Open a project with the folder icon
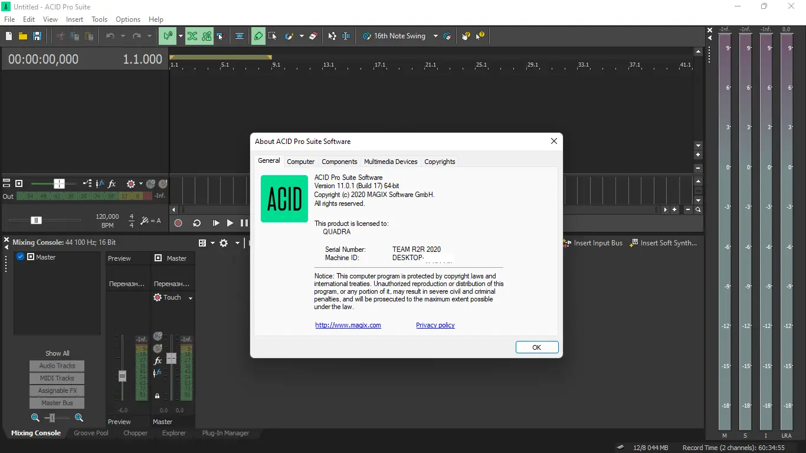Screen dimensions: 806x453 tap(22, 36)
